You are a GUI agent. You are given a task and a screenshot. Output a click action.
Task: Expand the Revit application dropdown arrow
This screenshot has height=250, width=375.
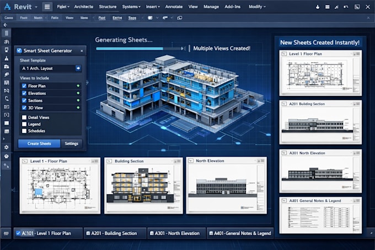(x=36, y=7)
